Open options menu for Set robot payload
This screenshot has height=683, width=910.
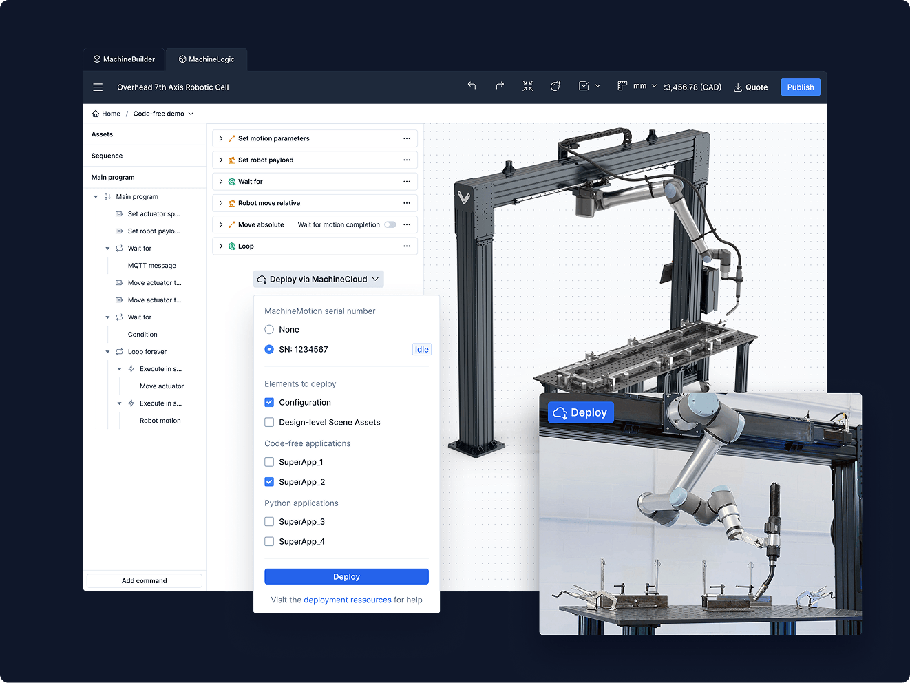click(x=407, y=160)
